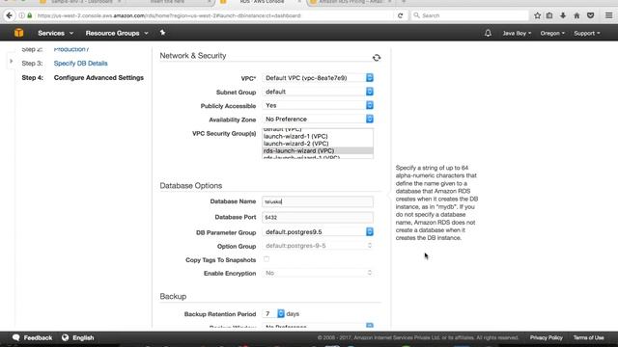
Task: Click the address bar URL
Action: pos(169,15)
